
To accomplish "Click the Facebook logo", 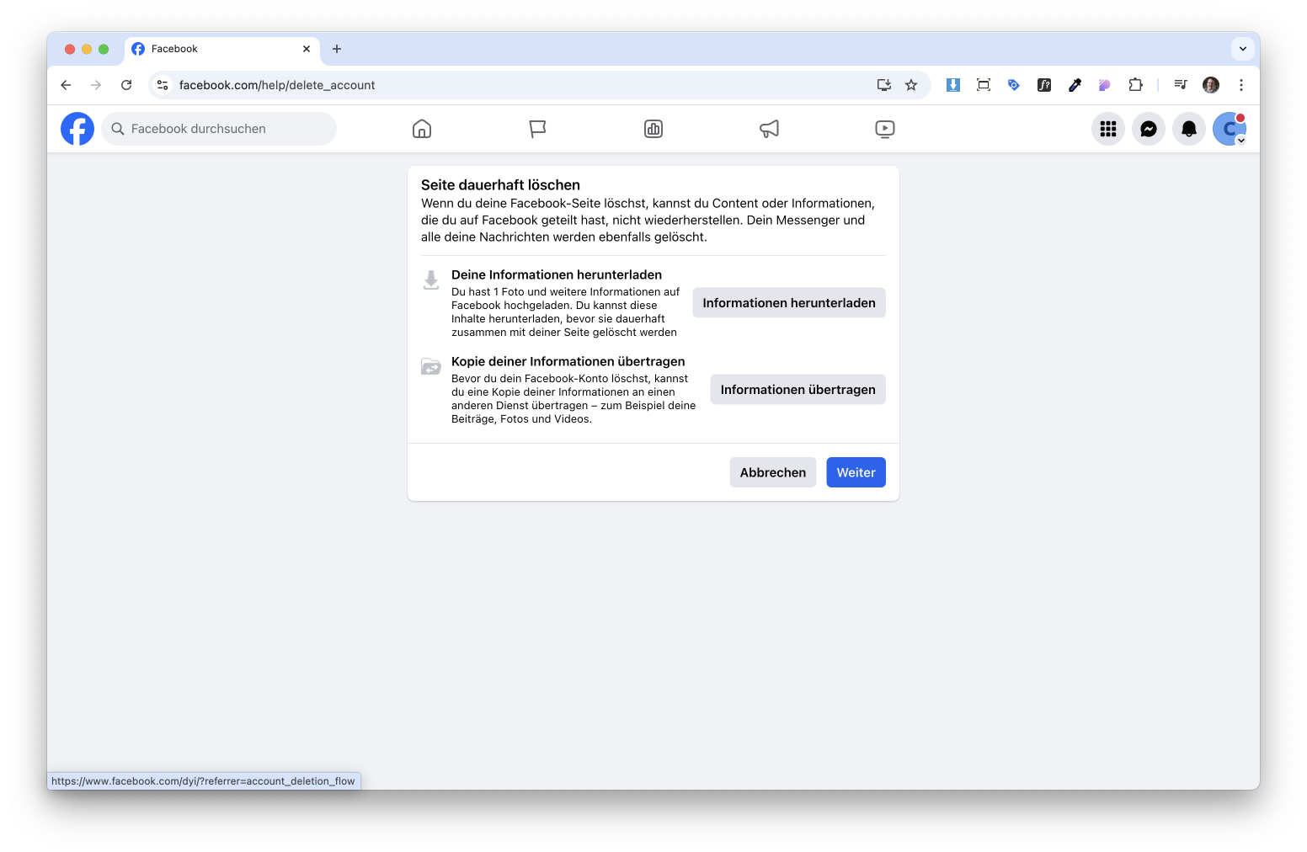I will [77, 129].
